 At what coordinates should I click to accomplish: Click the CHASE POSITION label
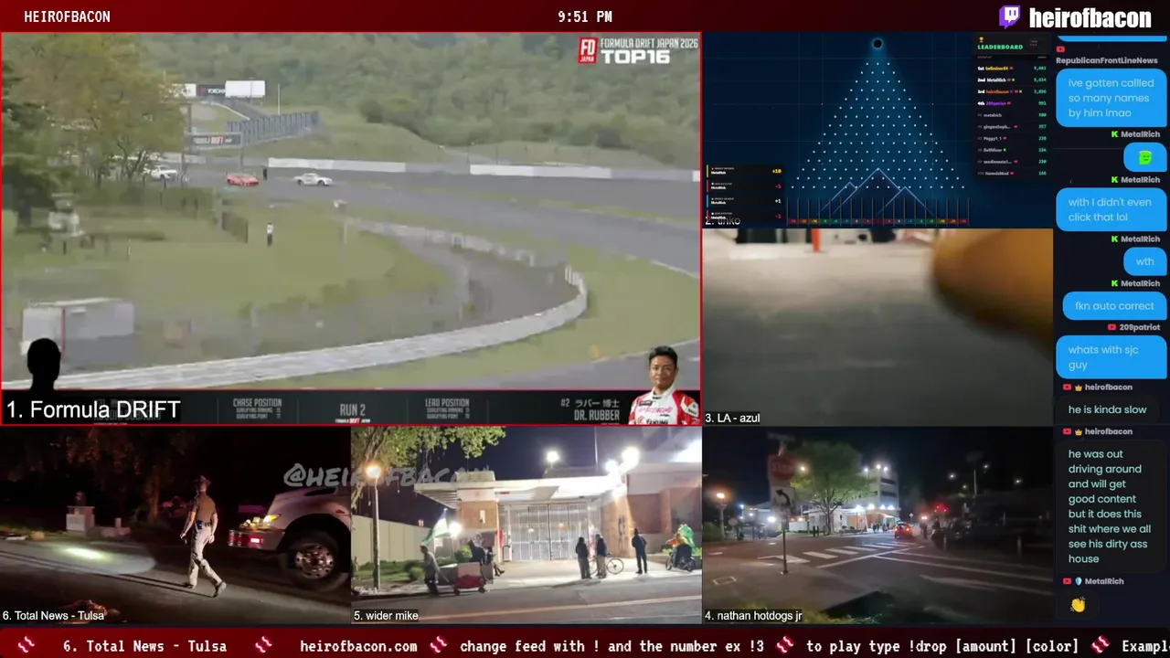257,402
